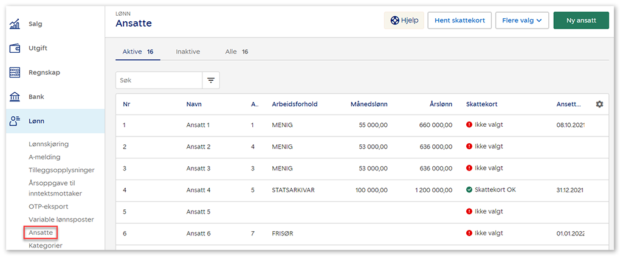Click the Salg chart icon in sidebar
Image resolution: width=620 pixels, height=256 pixels.
point(15,24)
